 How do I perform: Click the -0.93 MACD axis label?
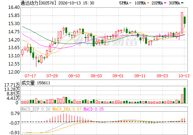(x=14, y=133)
